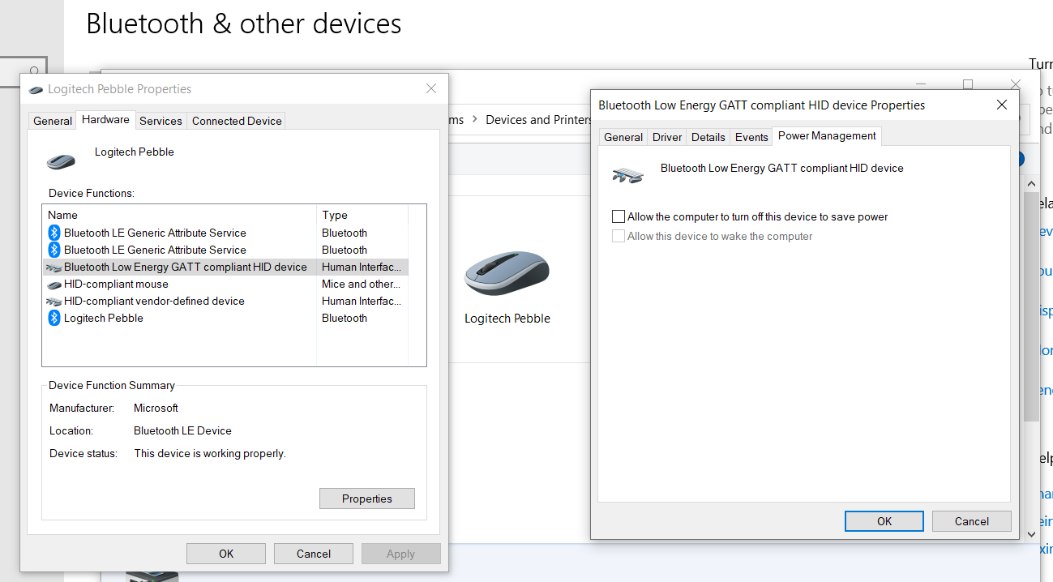Click the HID icon beside the Bluetooth Low Energy GATT device row
1053x582 pixels.
click(54, 267)
